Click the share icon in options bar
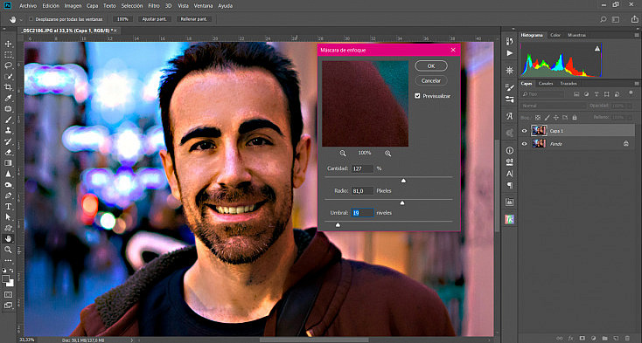The image size is (642, 343). tap(635, 19)
